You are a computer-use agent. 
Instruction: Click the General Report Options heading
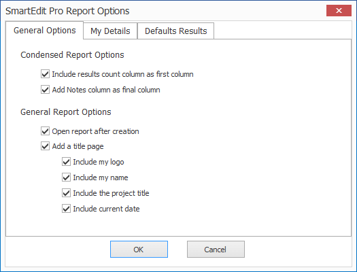click(x=66, y=112)
